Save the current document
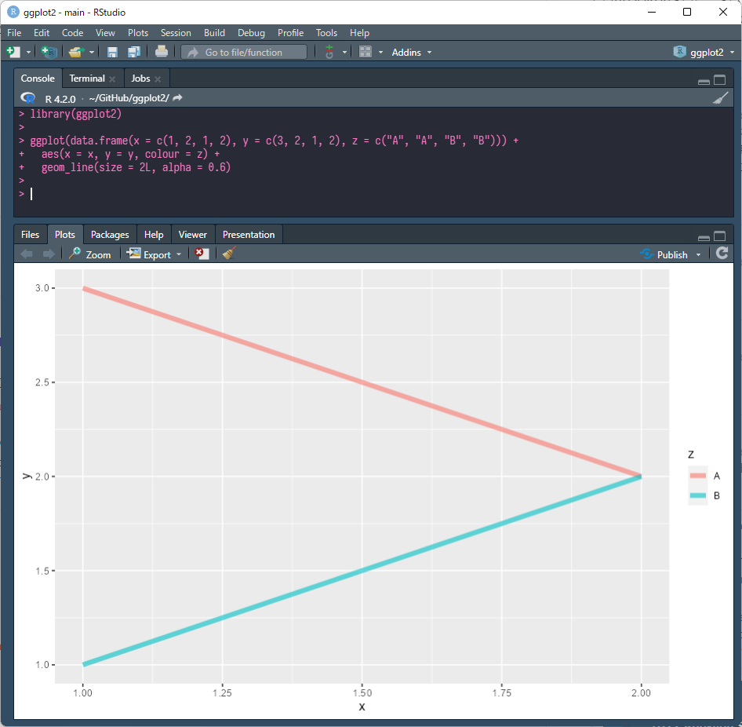Viewport: 742px width, 727px height. [x=112, y=52]
